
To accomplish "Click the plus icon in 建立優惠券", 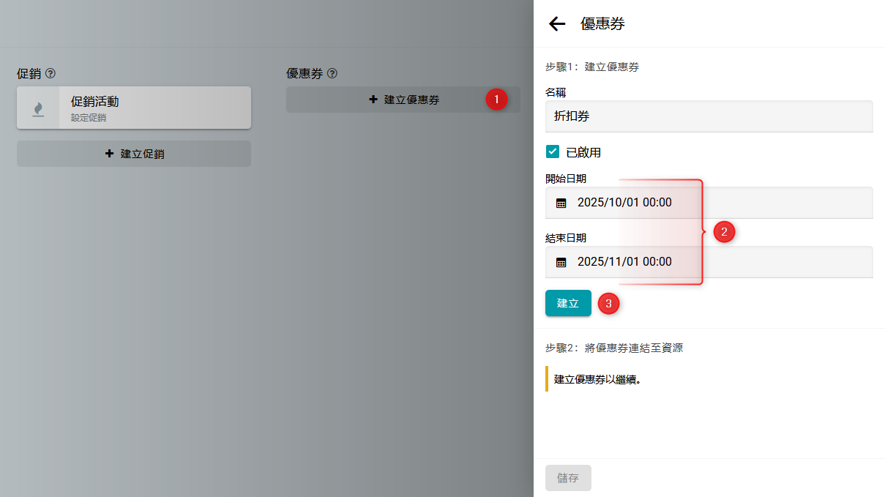I will [373, 100].
